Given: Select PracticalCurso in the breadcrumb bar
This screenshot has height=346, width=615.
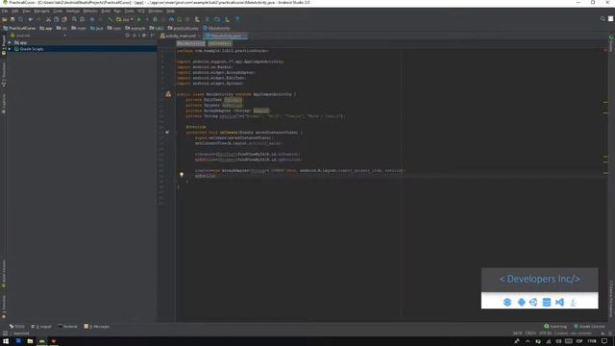Looking at the screenshot, I should click(19, 28).
